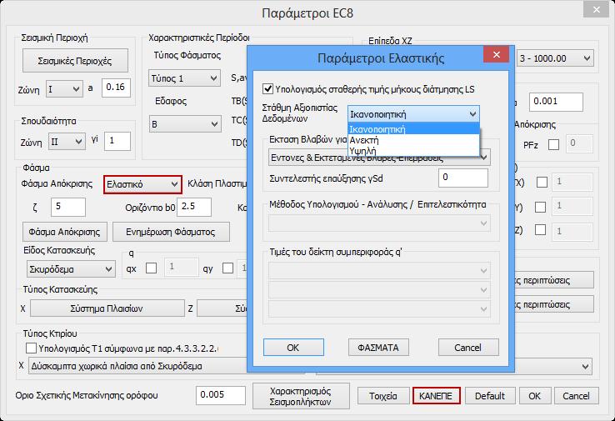Click the Φάσμα Απόκρισης button

tap(64, 232)
